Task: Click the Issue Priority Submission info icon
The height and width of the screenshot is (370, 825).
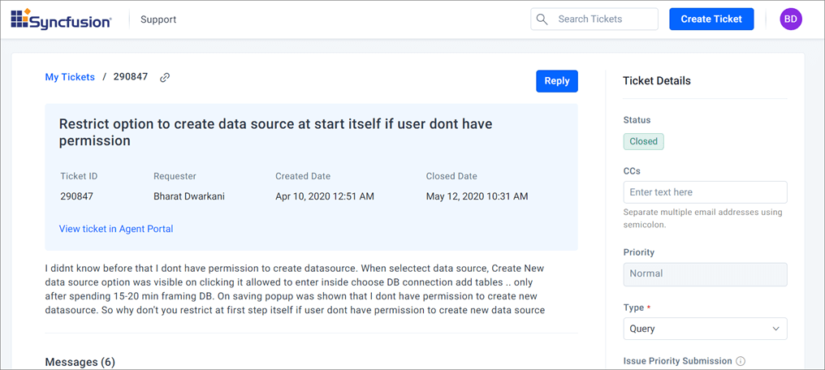Action: click(x=741, y=361)
